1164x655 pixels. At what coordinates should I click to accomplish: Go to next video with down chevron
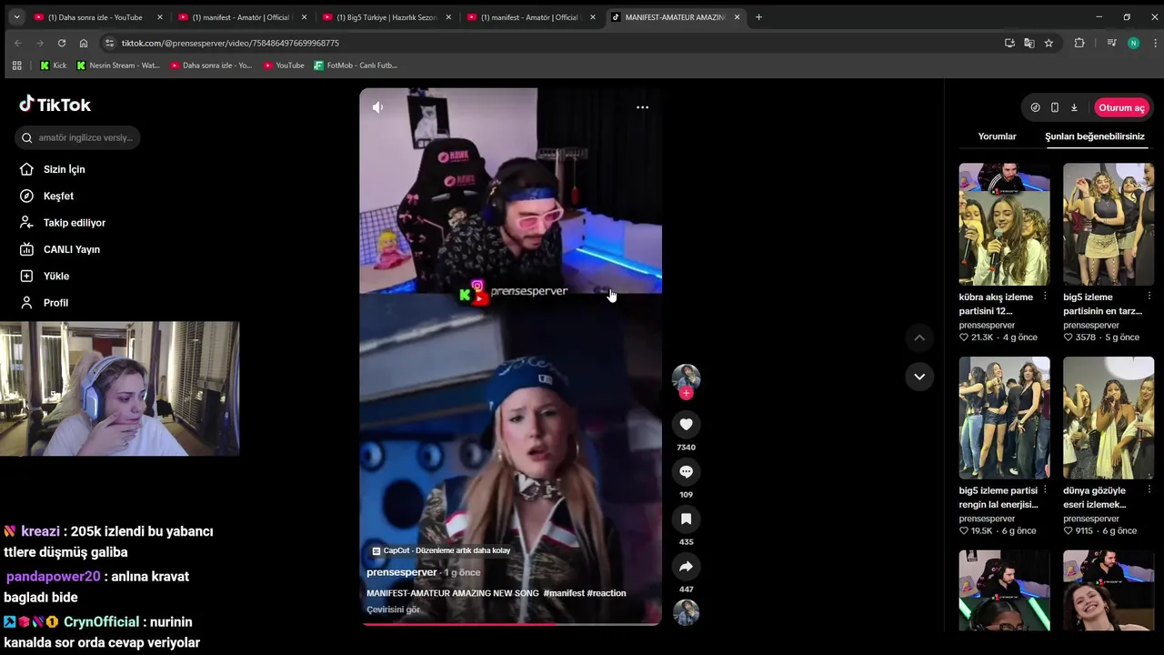click(x=919, y=377)
